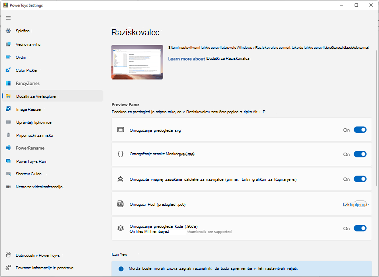Select PowerToys Run in sidebar
The width and height of the screenshot is (379, 277).
point(52,161)
